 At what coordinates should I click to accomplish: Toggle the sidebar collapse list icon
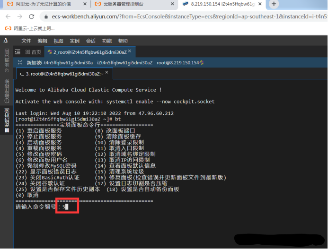(18, 52)
